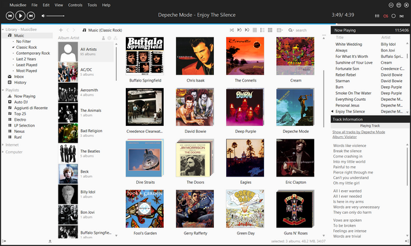
Task: Open the Aggiunti di Recente playlist
Action: click(x=31, y=108)
